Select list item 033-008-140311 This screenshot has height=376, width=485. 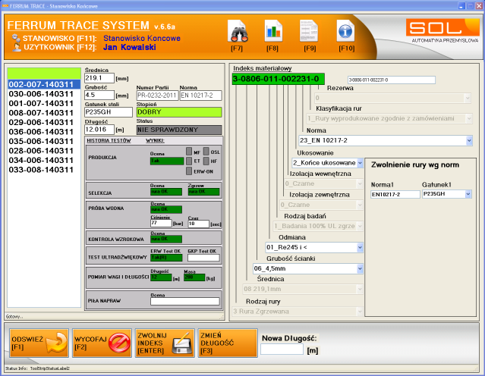point(44,170)
